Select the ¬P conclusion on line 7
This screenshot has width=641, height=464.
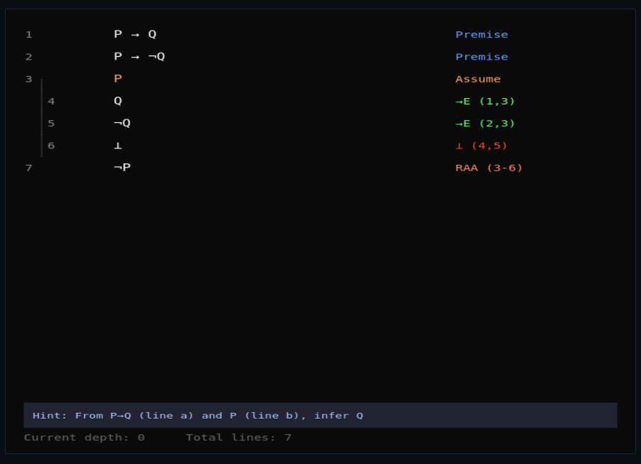(121, 167)
